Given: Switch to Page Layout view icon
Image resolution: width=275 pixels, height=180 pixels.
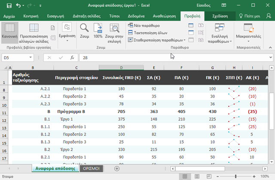Looking at the screenshot, I should click(x=52, y=28).
